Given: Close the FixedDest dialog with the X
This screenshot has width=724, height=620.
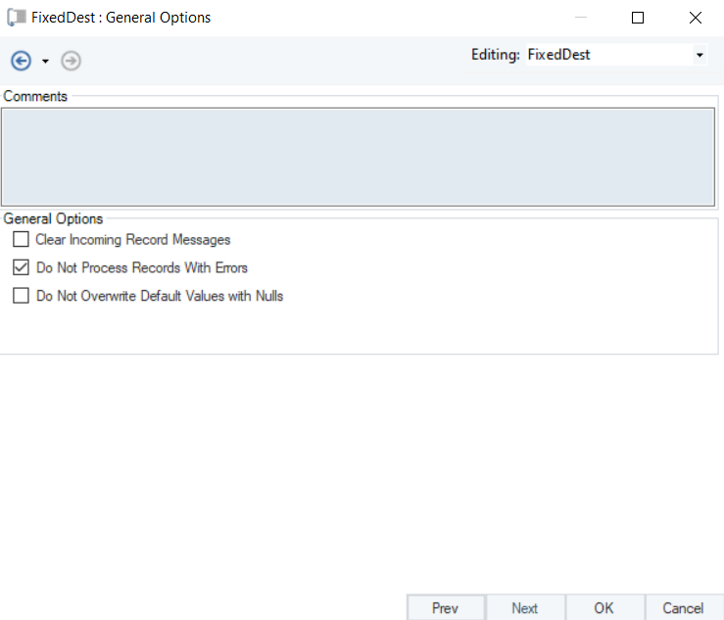Looking at the screenshot, I should 695,18.
